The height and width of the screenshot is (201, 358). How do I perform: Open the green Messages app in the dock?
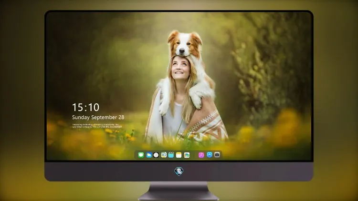click(x=141, y=155)
